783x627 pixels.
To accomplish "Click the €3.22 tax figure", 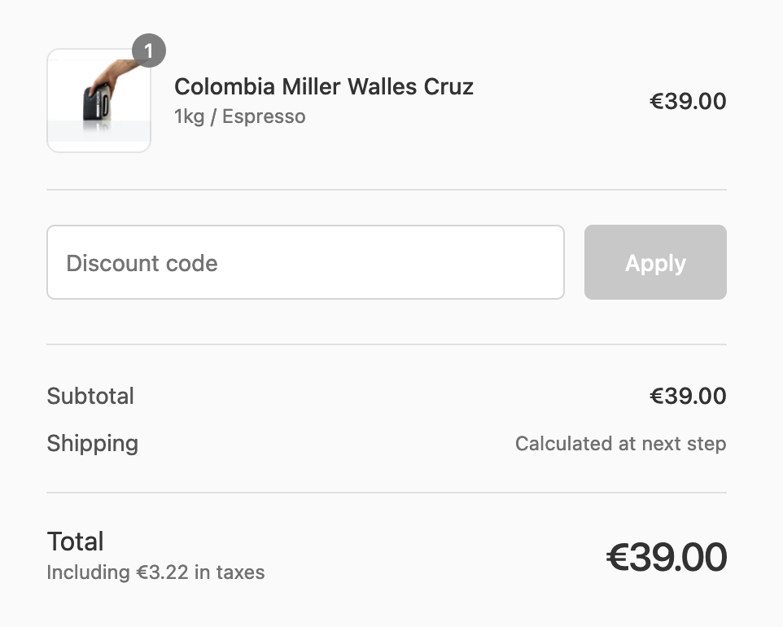I will click(161, 572).
